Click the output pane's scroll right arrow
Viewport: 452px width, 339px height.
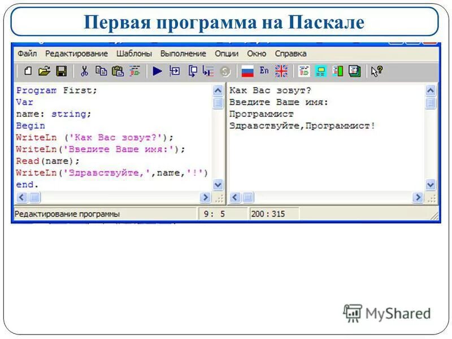418,197
